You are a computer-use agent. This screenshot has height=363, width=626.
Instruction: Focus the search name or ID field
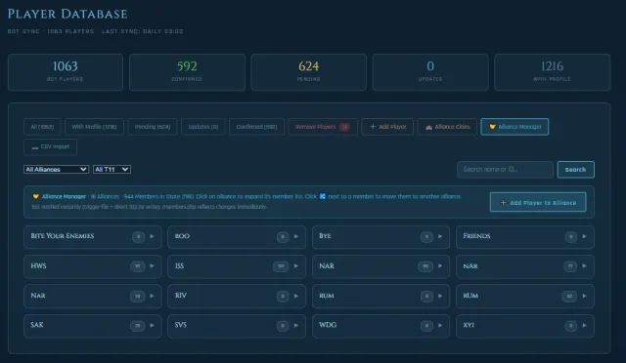coord(505,170)
